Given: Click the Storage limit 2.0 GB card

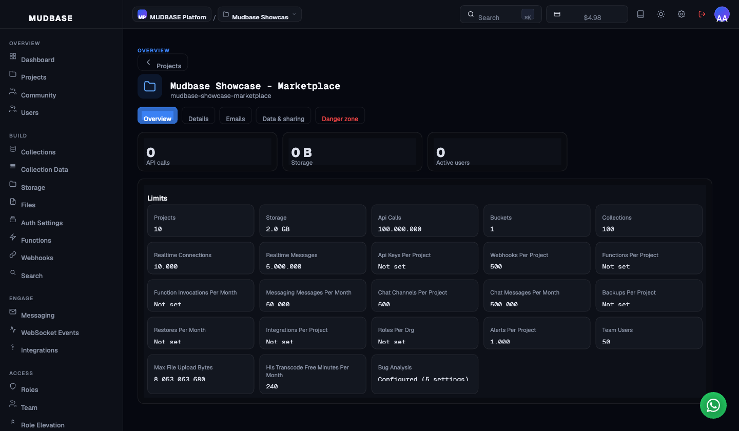Looking at the screenshot, I should point(313,221).
